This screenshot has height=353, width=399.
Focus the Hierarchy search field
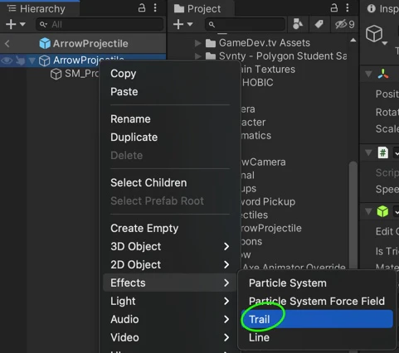pos(100,24)
